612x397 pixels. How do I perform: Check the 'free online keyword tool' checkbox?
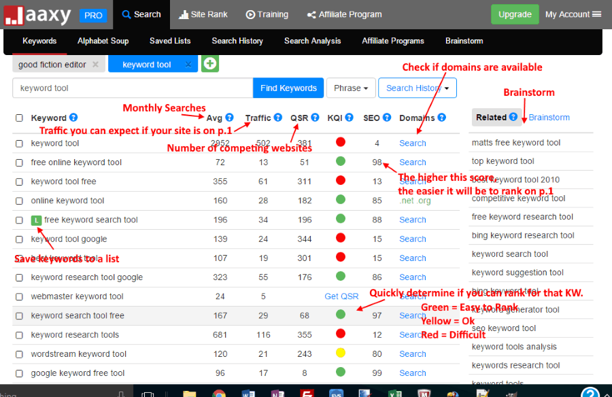(19, 162)
